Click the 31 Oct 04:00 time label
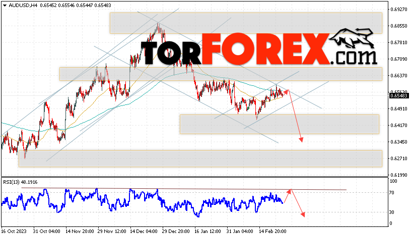This screenshot has height=237, width=411. [47, 231]
